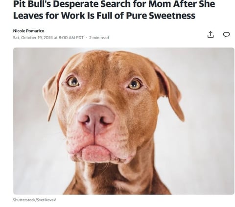Click the dog's forehead in hero image
Viewport: 235px width, 207px height.
coord(104,65)
